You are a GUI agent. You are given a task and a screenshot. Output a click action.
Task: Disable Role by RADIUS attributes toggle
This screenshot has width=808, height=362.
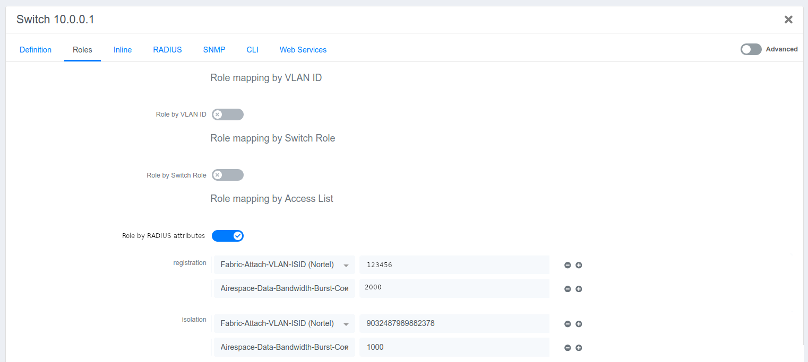pyautogui.click(x=228, y=236)
